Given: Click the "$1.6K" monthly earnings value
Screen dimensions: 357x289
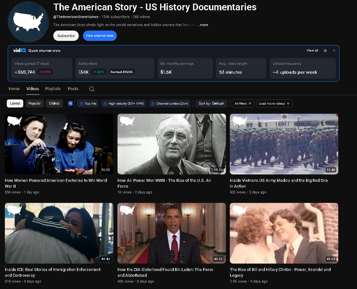Looking at the screenshot, I should tap(166, 72).
